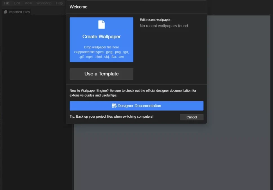This screenshot has height=190, width=273.
Task: Click the backup project files tip text
Action: coord(111,117)
